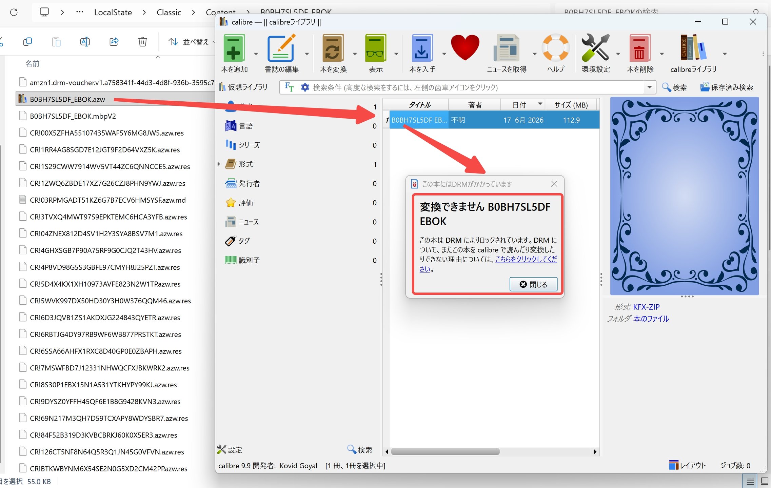Click 設定 at tag browser bottom
Viewport: 771px width, 488px height.
pyautogui.click(x=230, y=450)
